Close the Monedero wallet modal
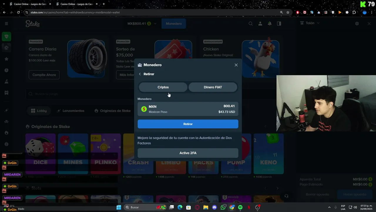Viewport: 376px width, 212px height. pyautogui.click(x=236, y=65)
